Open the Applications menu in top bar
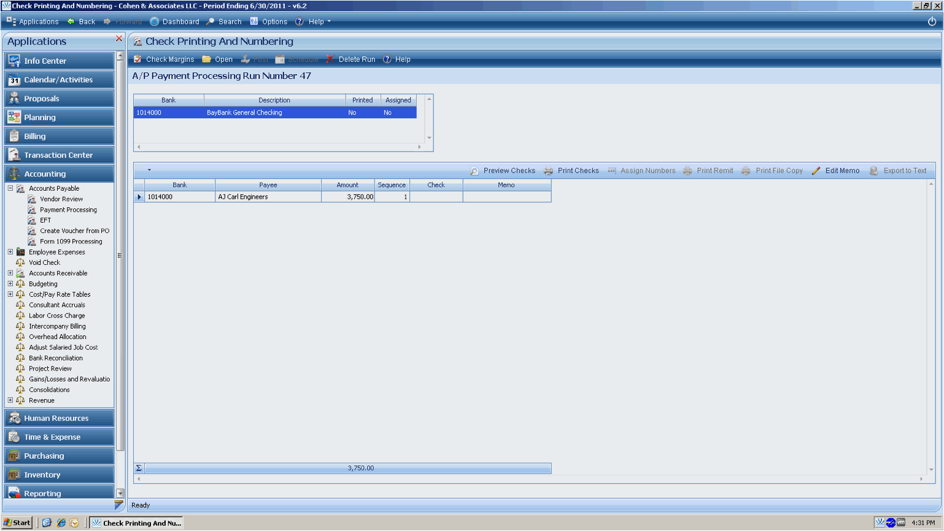 pyautogui.click(x=33, y=21)
